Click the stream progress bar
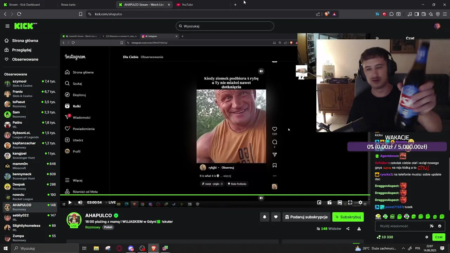The height and width of the screenshot is (253, 450). point(215,195)
